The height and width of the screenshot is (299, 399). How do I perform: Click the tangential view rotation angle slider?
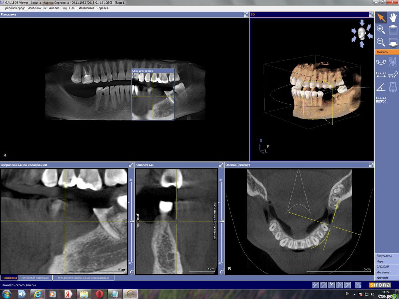pyautogui.click(x=132, y=221)
